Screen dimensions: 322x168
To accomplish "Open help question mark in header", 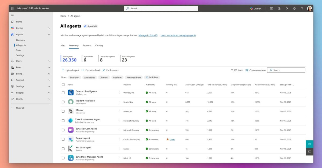I will tap(302, 9).
